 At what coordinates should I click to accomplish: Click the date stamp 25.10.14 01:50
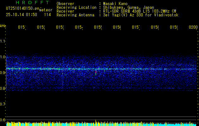[22, 15]
